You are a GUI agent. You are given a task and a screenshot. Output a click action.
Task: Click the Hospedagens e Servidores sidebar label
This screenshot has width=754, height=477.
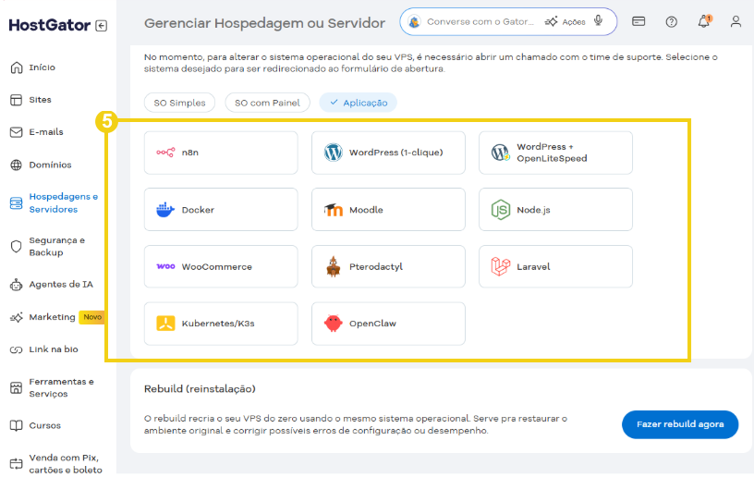(x=64, y=203)
